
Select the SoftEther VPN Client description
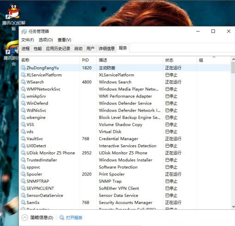(x=119, y=188)
